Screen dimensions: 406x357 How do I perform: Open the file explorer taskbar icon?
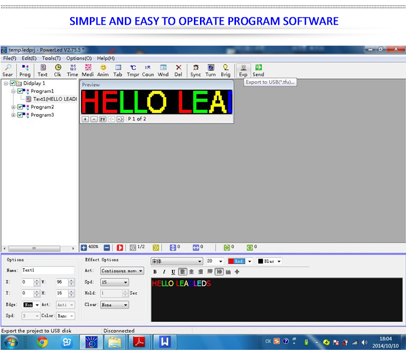(115, 342)
